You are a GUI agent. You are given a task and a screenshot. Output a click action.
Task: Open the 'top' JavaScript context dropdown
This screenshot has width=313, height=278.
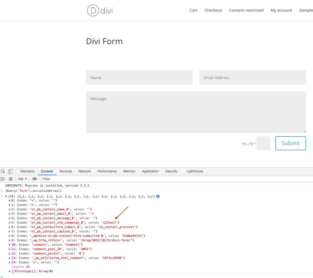[x=22, y=179]
